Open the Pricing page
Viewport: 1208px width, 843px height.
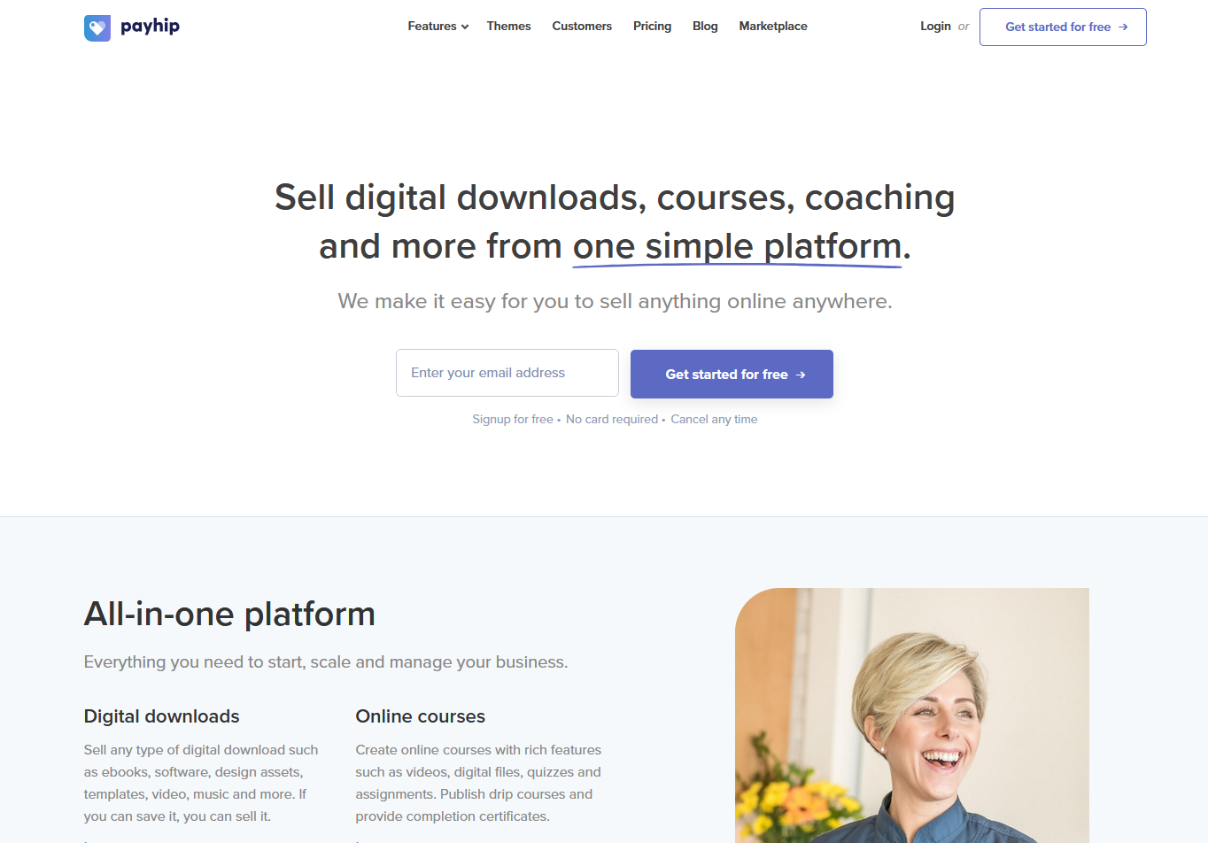pyautogui.click(x=652, y=27)
